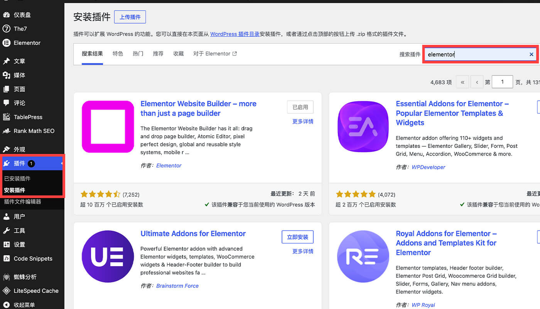540x309 pixels.
Task: Open the 仪表盘 dashboard icon
Action: [x=6, y=15]
